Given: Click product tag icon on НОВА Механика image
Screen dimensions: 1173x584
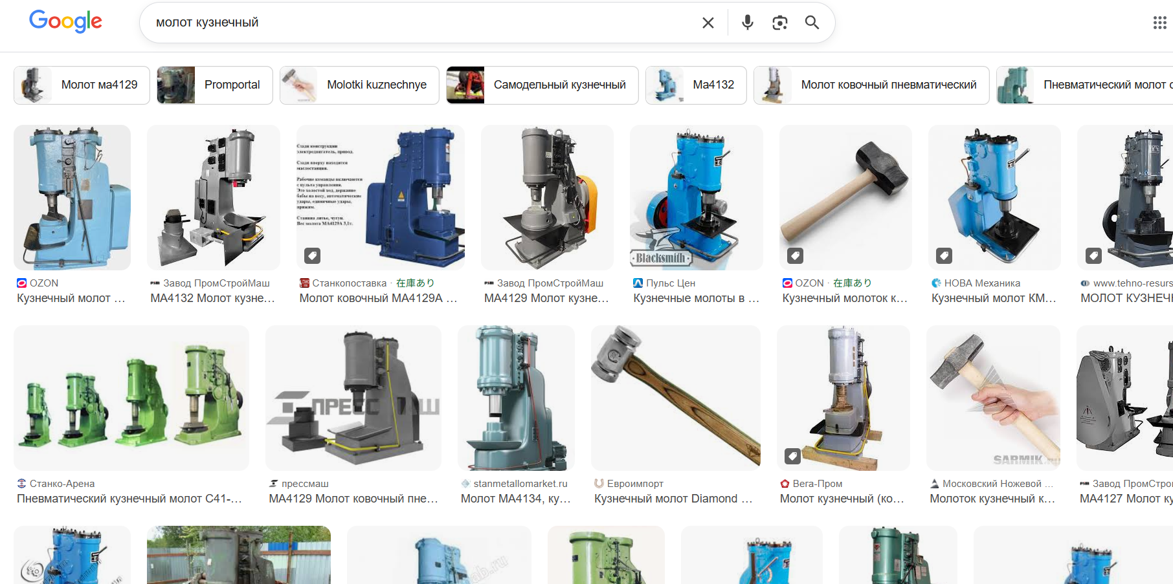Looking at the screenshot, I should [x=944, y=255].
